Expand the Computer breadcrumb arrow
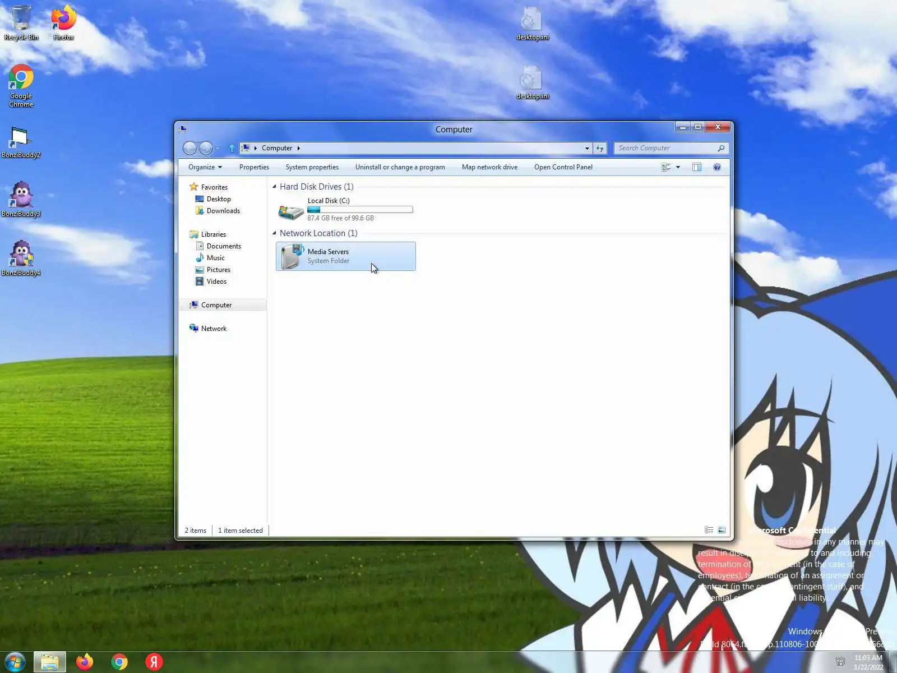The height and width of the screenshot is (673, 897). [298, 148]
